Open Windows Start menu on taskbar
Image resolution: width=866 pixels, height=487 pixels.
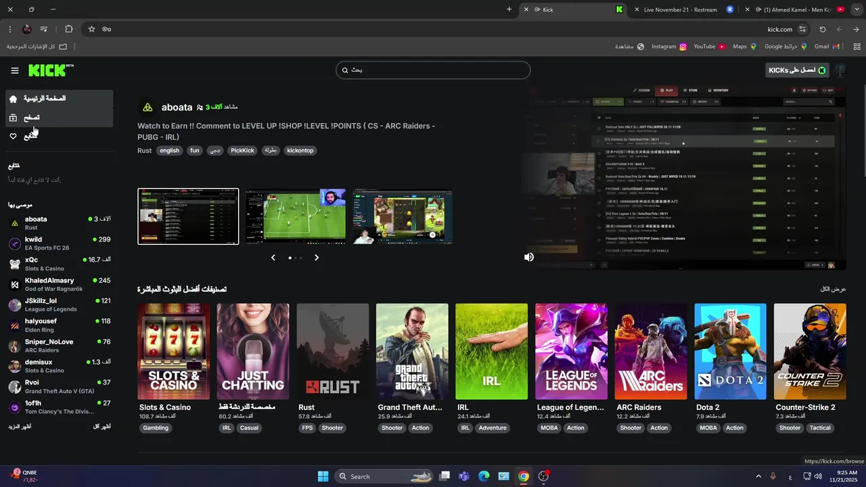pos(323,476)
